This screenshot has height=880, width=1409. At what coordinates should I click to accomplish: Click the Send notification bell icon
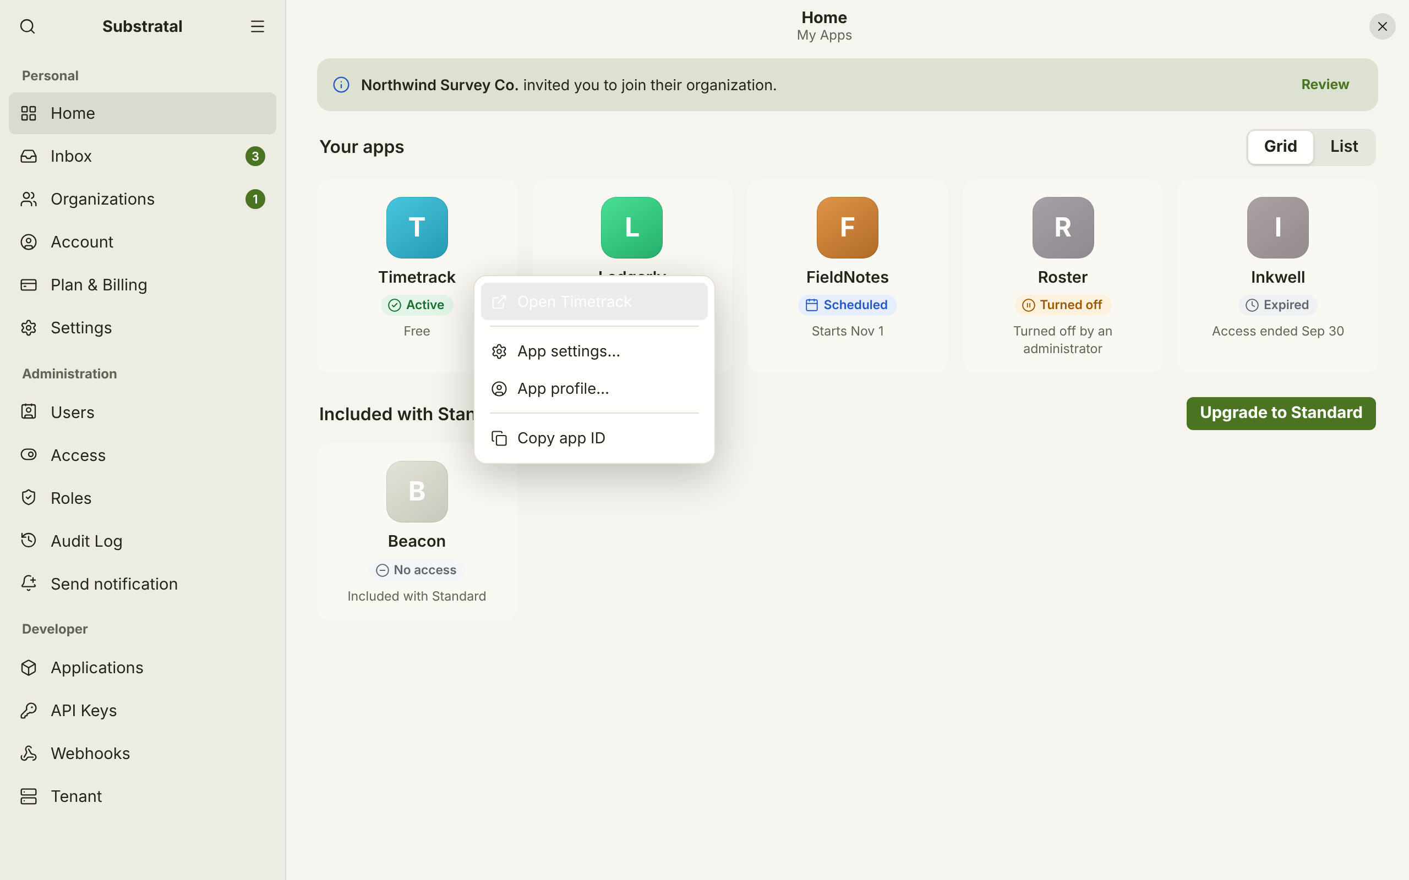29,584
